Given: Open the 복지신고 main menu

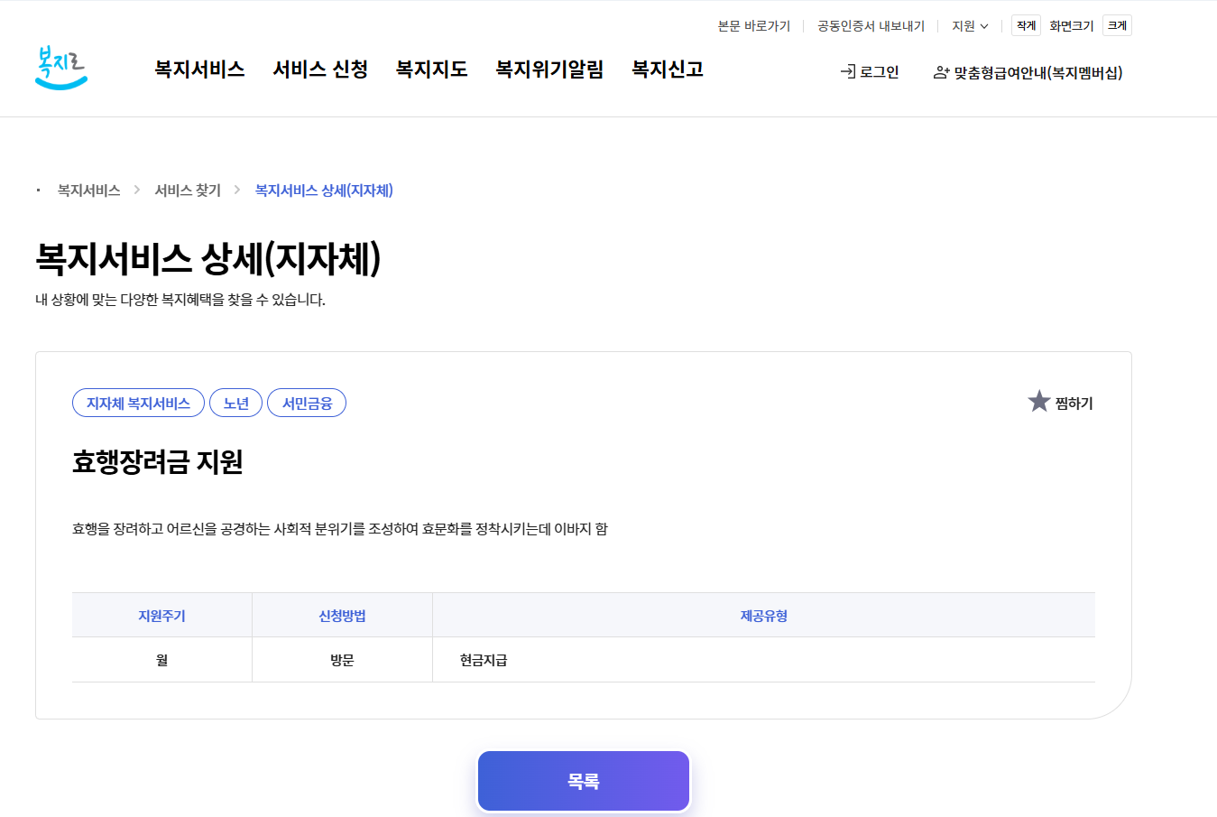Looking at the screenshot, I should (x=668, y=70).
